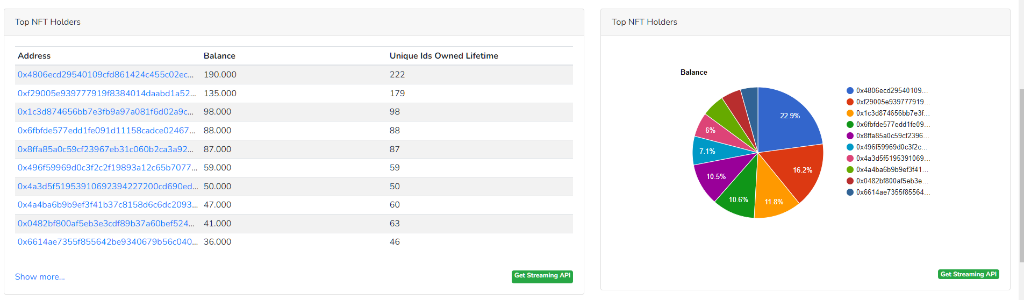Click Get Streaming API under the table

[x=542, y=276]
